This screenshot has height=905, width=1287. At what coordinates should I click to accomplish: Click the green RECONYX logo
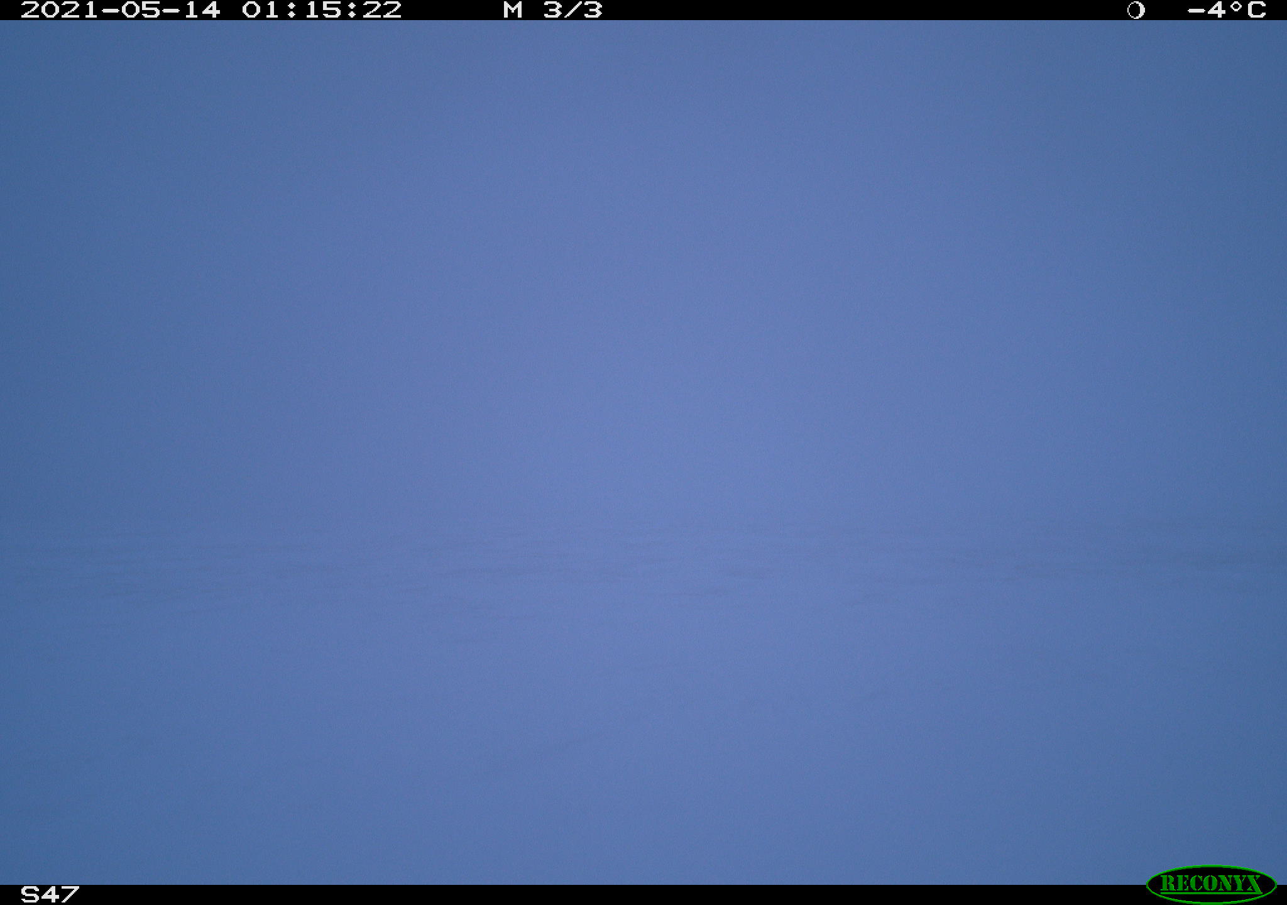[1211, 884]
